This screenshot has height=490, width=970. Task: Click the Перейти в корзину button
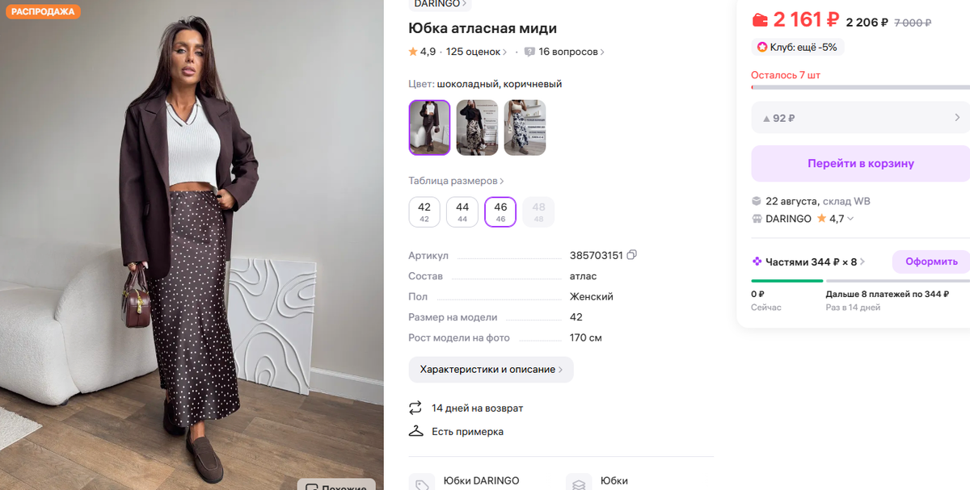859,162
